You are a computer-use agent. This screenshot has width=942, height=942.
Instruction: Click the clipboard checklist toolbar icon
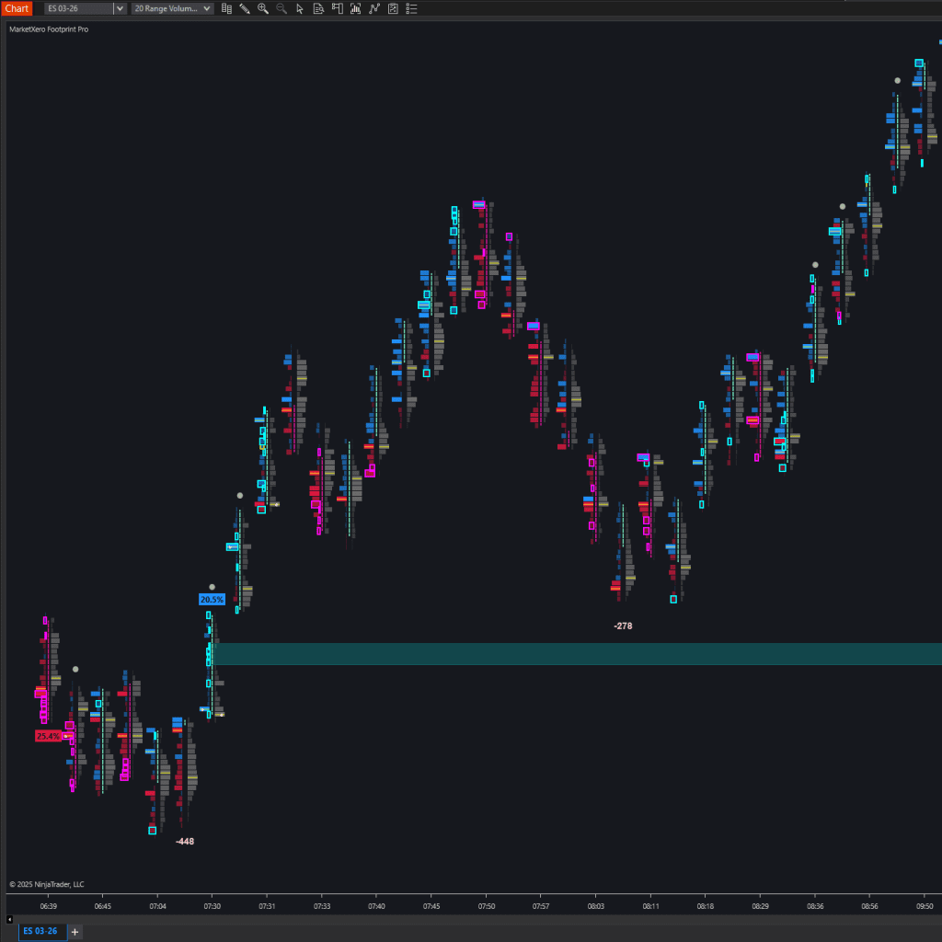pyautogui.click(x=393, y=8)
